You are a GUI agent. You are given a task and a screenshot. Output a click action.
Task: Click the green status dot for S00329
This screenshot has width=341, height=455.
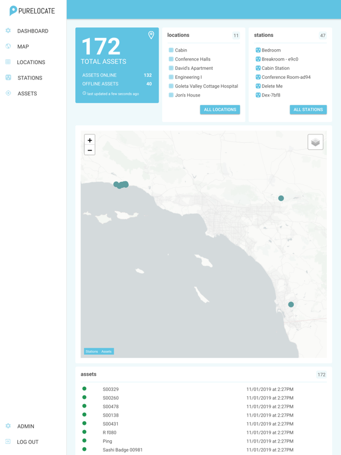(x=85, y=389)
